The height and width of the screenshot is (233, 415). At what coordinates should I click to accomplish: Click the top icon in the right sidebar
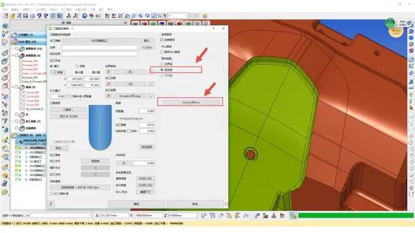(x=411, y=32)
